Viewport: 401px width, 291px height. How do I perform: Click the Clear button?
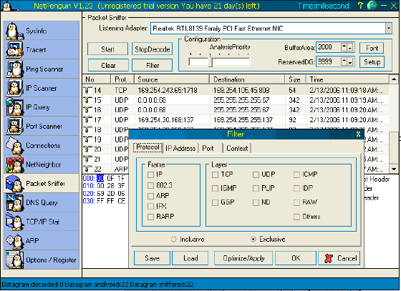(108, 65)
